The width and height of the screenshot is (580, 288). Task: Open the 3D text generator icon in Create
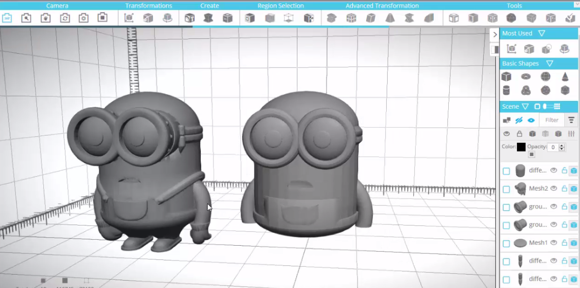pos(189,18)
